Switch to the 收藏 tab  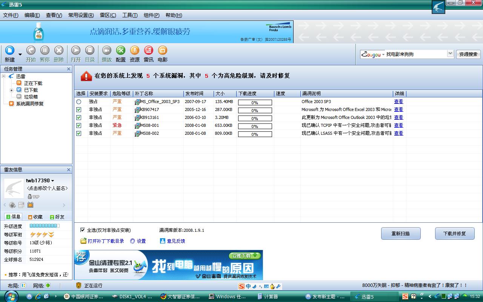point(35,217)
